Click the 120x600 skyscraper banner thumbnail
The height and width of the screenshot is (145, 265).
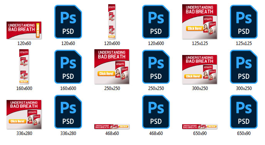tap(112, 22)
